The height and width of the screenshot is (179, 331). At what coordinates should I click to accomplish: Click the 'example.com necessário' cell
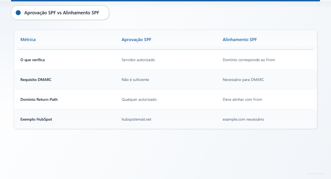pyautogui.click(x=243, y=119)
